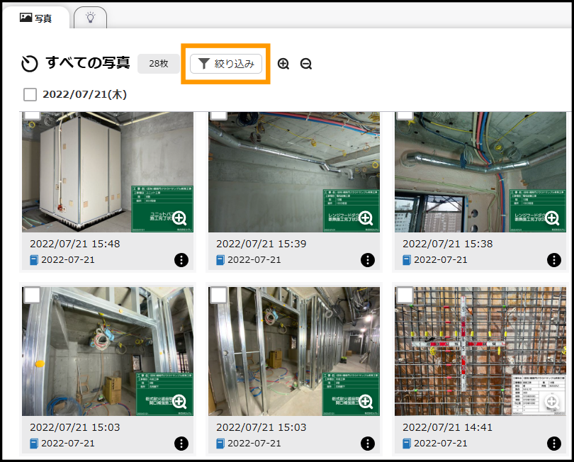Click the zoom-out thumbnails magnifier icon

pyautogui.click(x=306, y=64)
